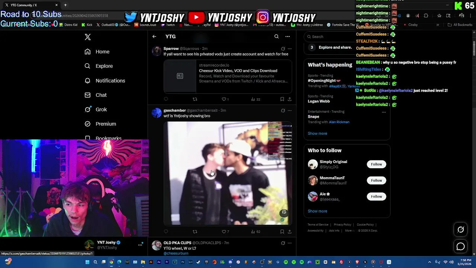Repost gaschamber's post
Viewport: 476px width, 268px height.
click(x=195, y=232)
